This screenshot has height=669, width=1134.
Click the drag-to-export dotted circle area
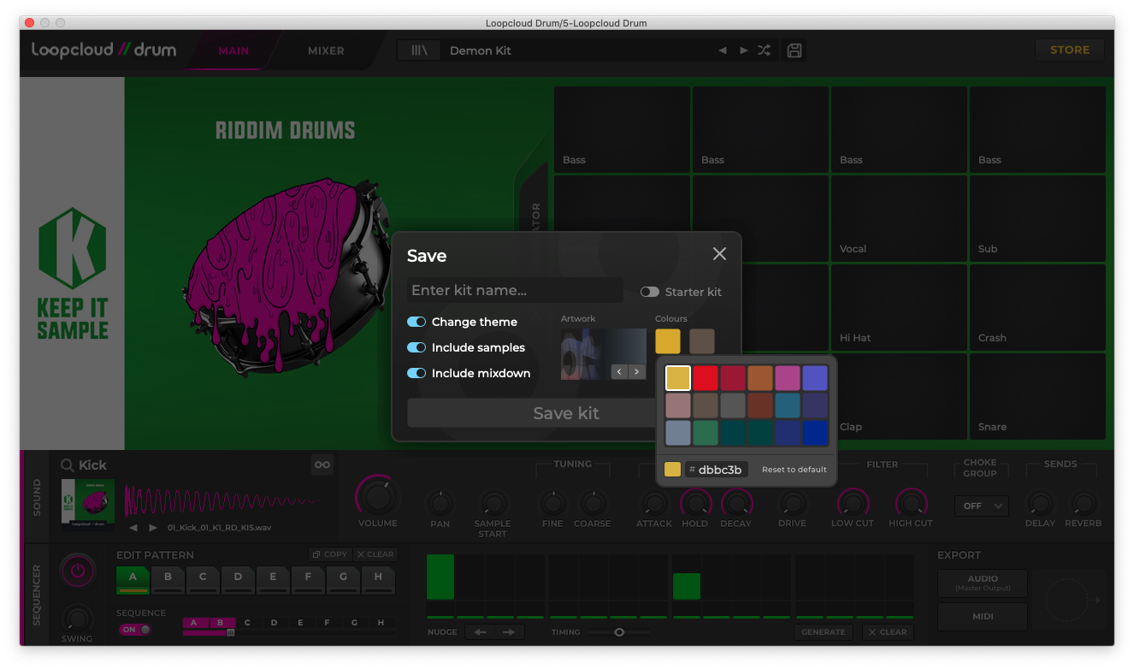(x=1067, y=600)
